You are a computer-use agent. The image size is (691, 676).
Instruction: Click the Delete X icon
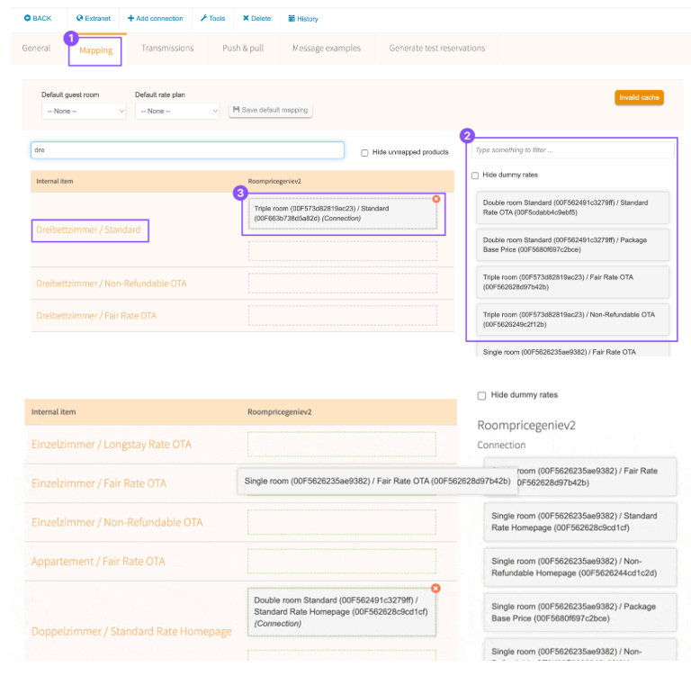pyautogui.click(x=247, y=18)
